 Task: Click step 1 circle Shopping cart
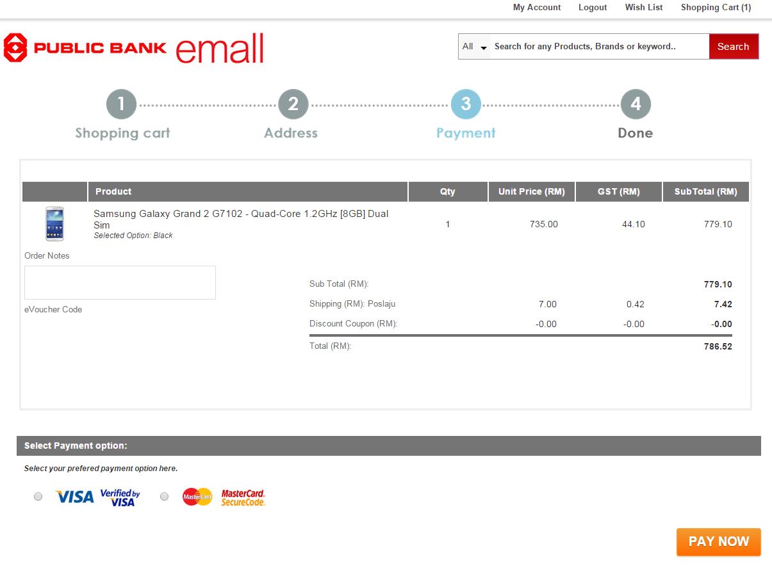[x=121, y=104]
